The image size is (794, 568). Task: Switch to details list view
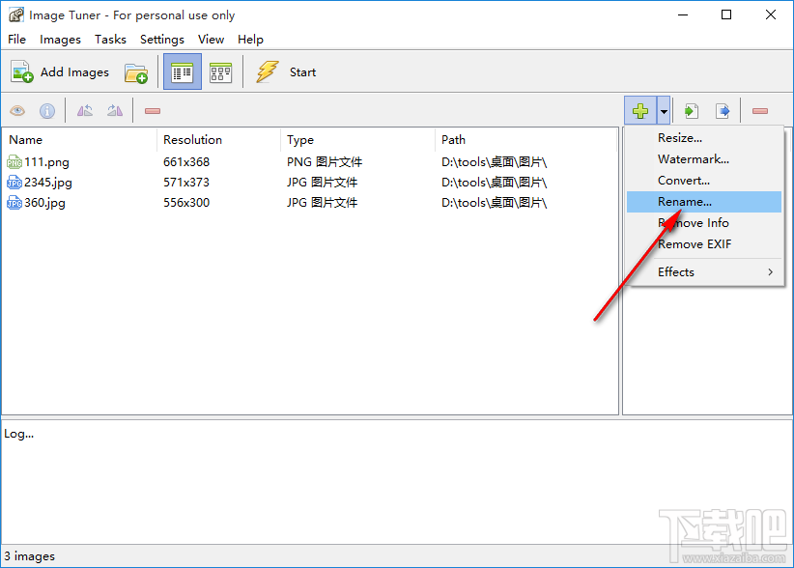pyautogui.click(x=183, y=71)
